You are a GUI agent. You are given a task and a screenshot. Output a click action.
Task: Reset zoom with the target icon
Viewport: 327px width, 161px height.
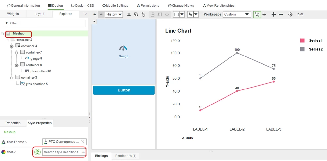[x=290, y=15]
